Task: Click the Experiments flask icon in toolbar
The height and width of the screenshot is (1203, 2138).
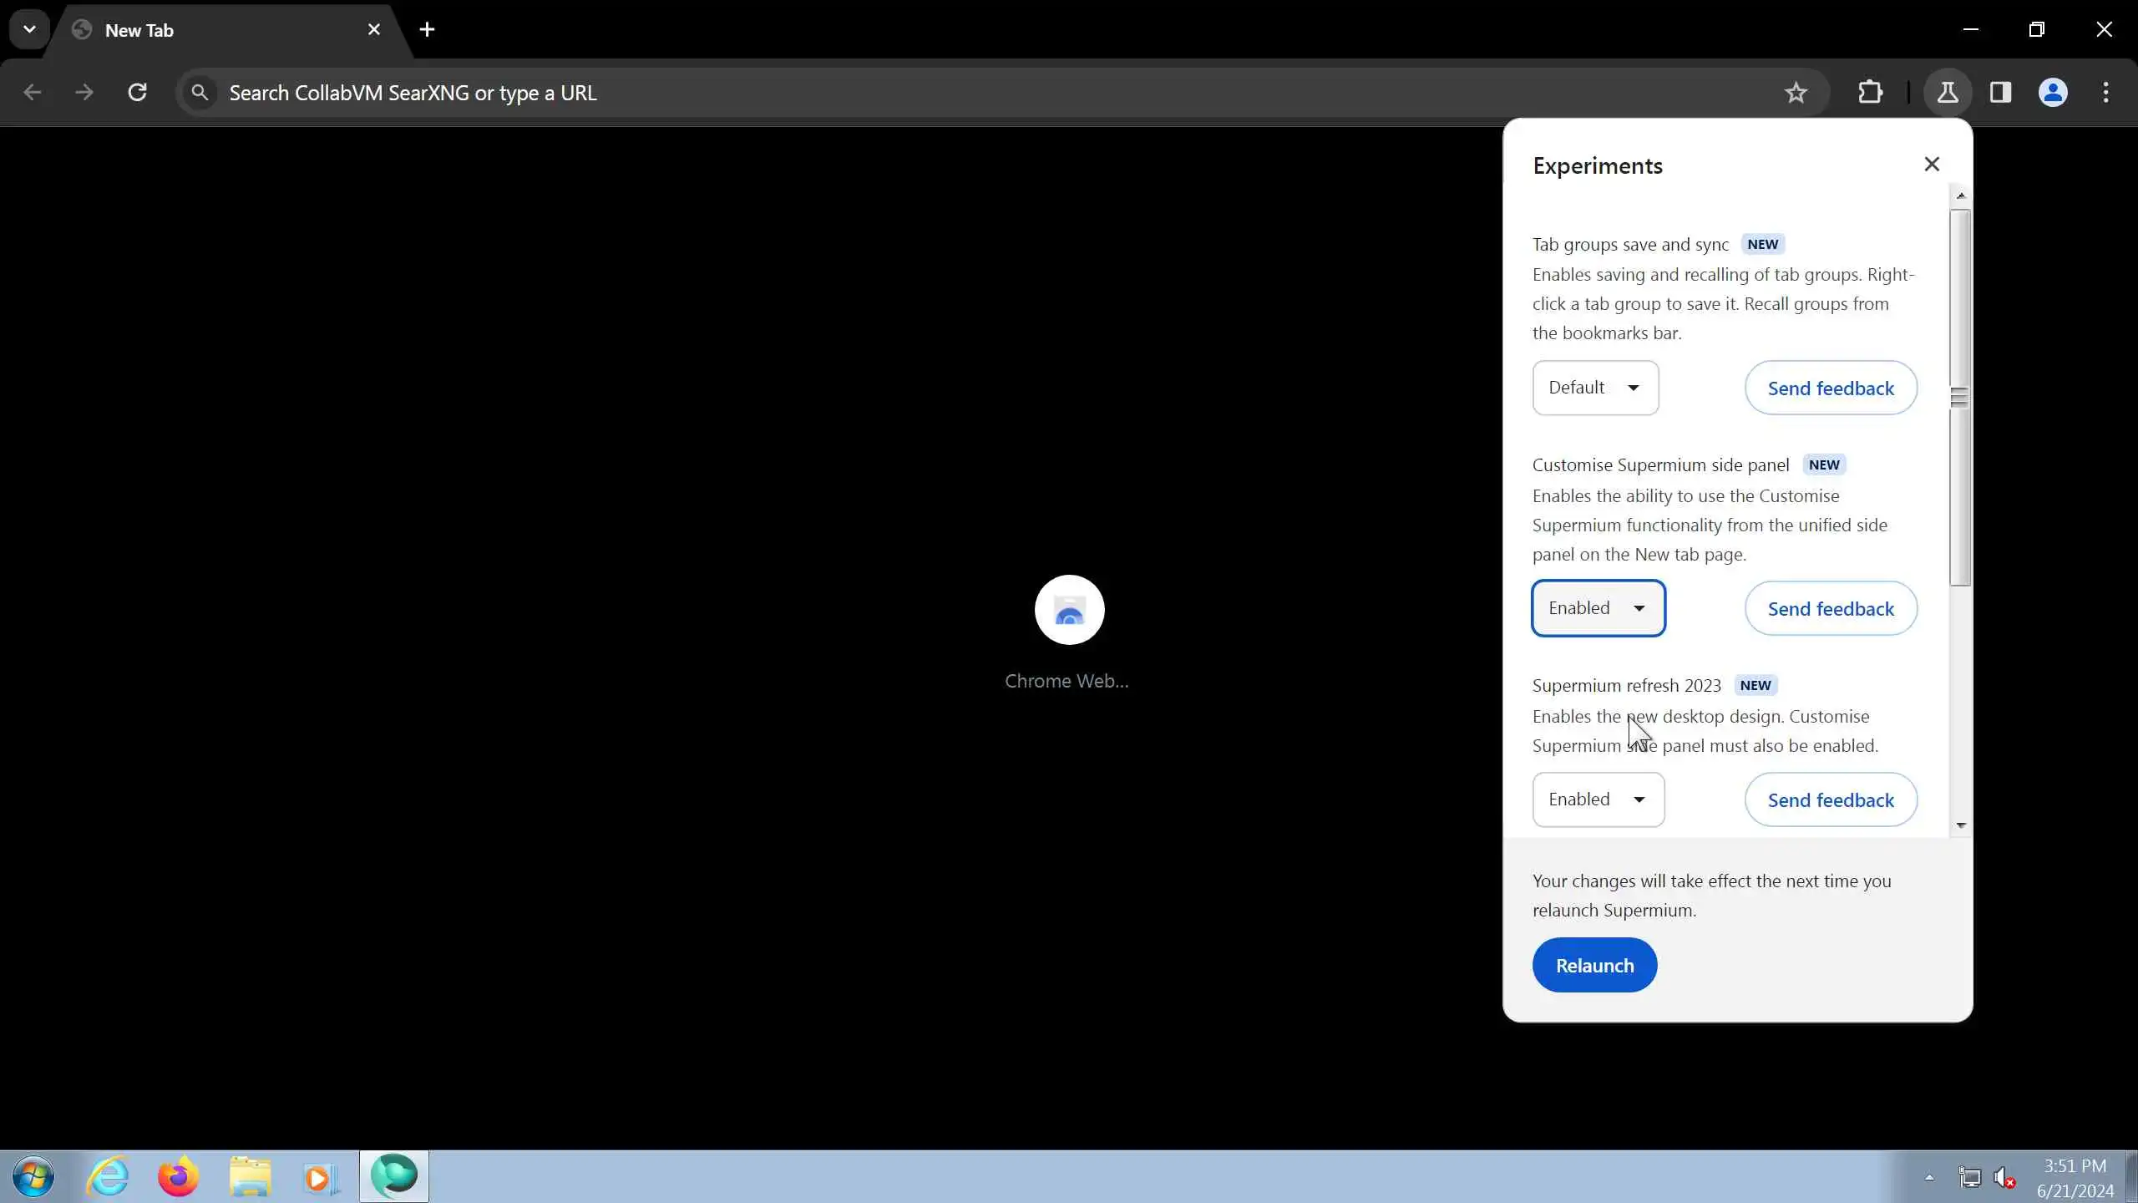Action: pos(1947,92)
